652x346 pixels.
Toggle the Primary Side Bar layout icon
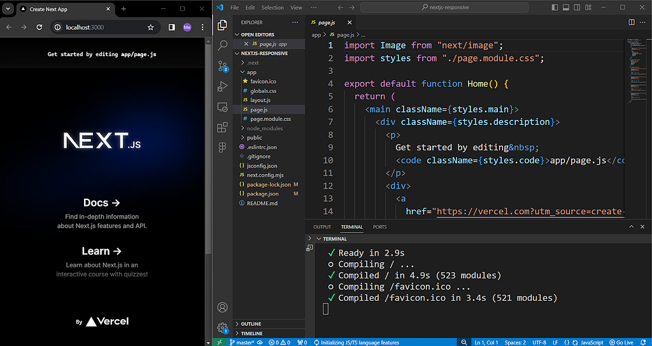click(x=555, y=8)
